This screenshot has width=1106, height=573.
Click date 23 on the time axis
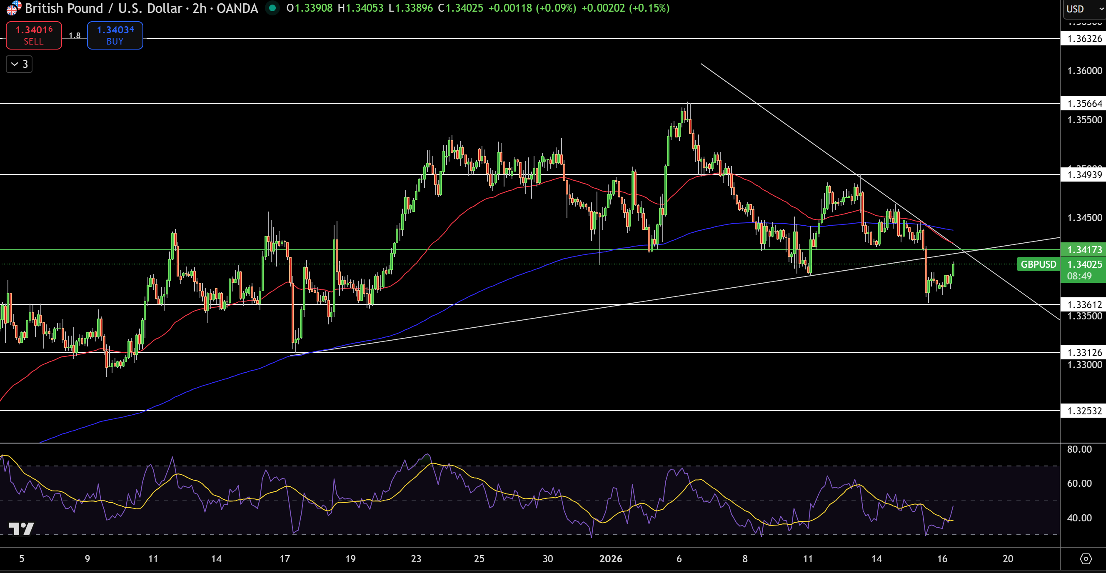416,559
